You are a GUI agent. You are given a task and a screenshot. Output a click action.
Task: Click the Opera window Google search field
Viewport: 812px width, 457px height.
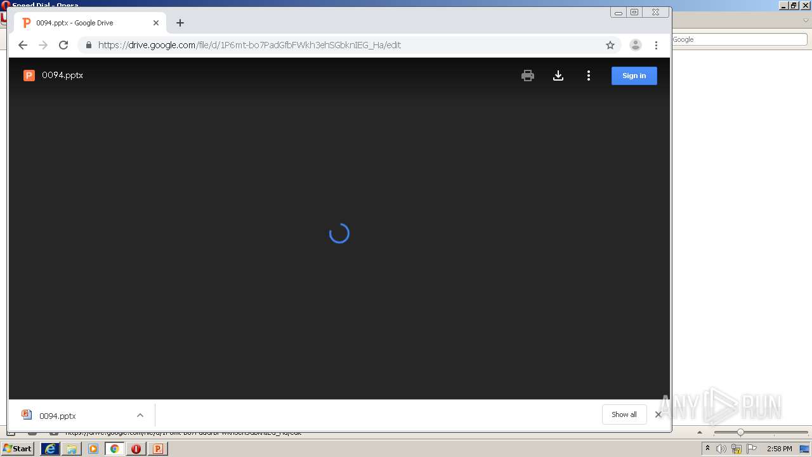click(739, 39)
